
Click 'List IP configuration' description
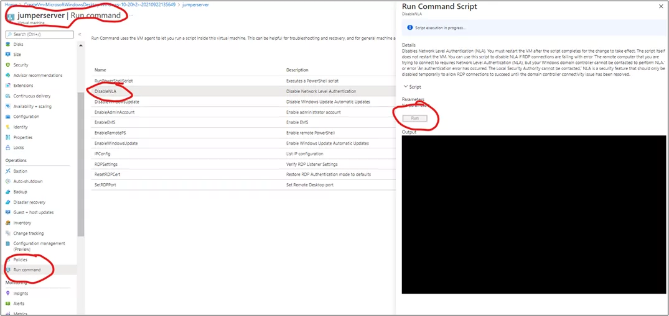pos(305,153)
